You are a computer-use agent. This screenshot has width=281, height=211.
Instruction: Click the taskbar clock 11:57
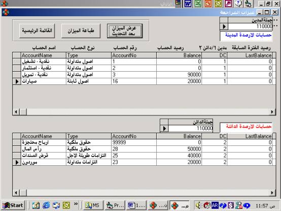[x=265, y=205]
